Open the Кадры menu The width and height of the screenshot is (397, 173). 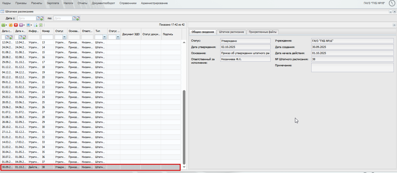(7, 3)
